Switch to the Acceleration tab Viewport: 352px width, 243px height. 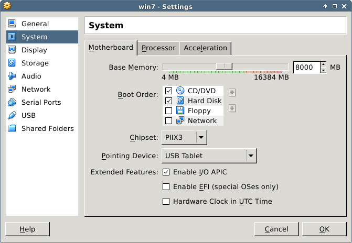pos(205,48)
